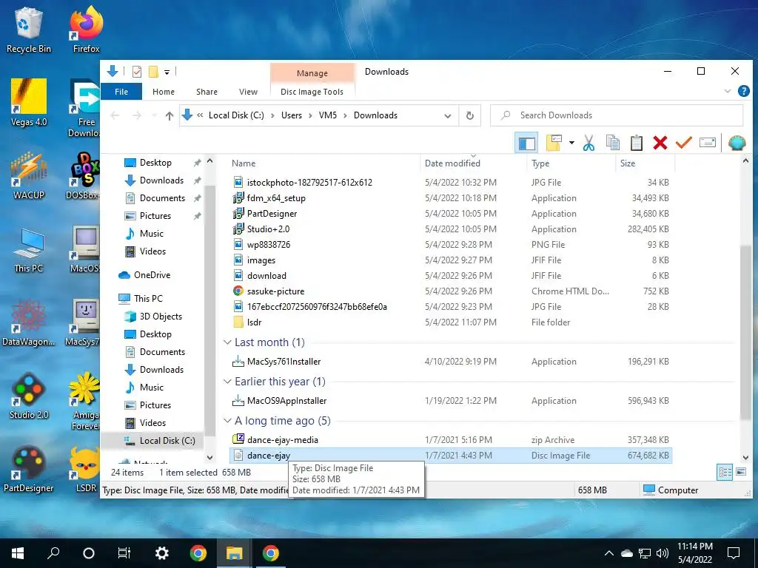
Task: Open the recent locations dropdown arrow
Action: point(154,115)
